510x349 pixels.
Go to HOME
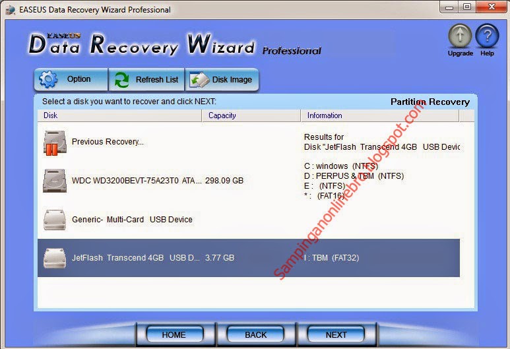(x=174, y=334)
